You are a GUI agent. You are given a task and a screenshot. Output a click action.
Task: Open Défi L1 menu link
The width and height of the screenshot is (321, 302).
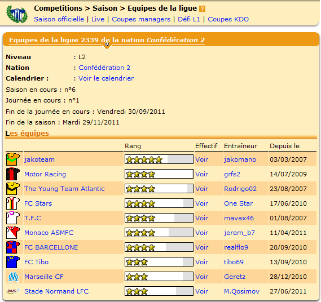189,19
